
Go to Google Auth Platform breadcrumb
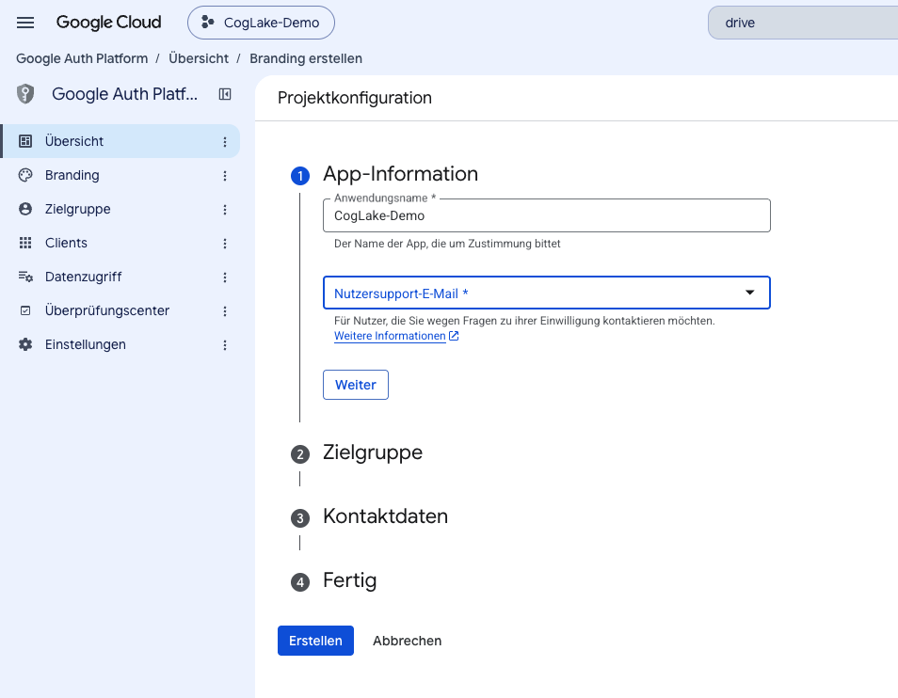click(82, 58)
